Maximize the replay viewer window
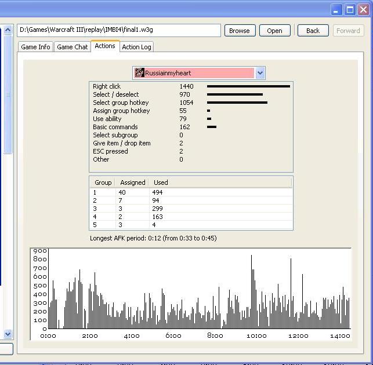373x365 pixels. tap(350, 10)
